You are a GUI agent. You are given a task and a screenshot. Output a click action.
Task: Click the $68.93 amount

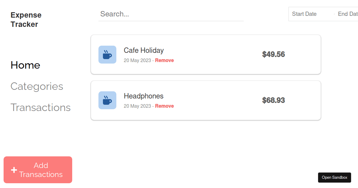click(273, 100)
